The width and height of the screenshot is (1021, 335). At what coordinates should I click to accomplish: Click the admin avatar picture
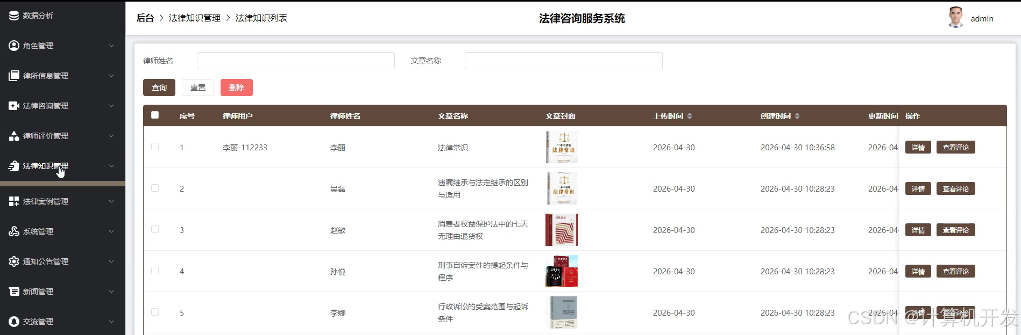pyautogui.click(x=955, y=18)
